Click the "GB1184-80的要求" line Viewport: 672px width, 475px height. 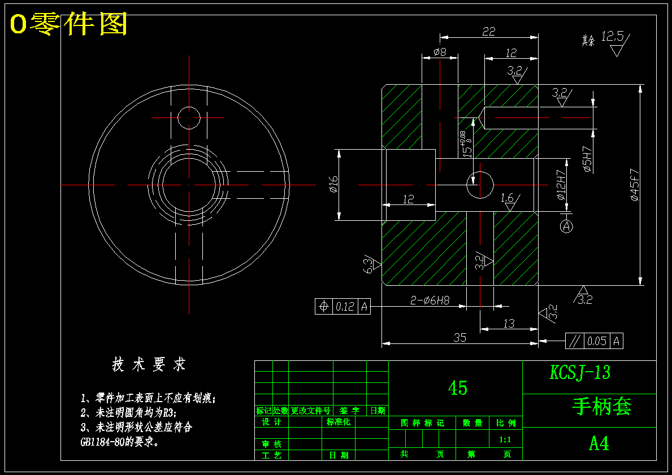120,442
